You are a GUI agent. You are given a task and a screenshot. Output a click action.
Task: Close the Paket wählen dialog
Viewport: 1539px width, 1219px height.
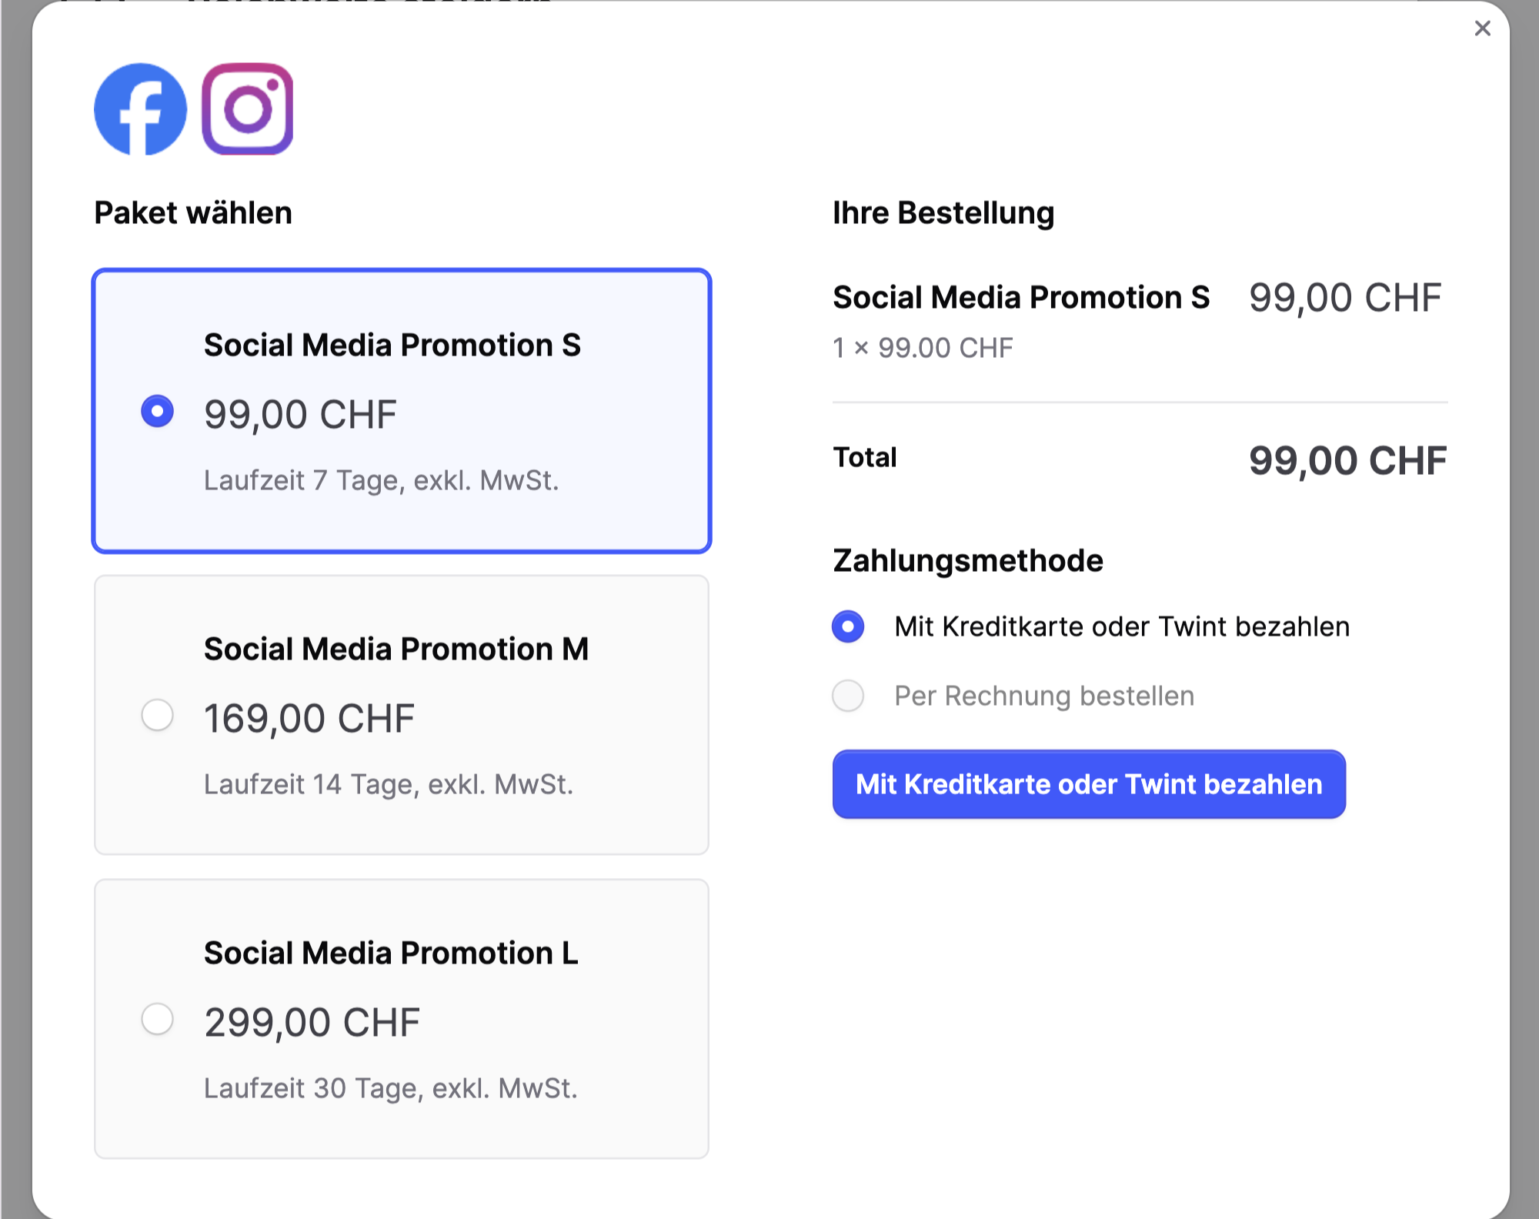[x=1482, y=28]
